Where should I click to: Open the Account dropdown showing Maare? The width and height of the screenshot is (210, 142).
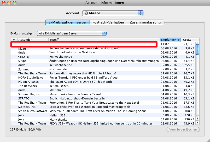click(113, 13)
